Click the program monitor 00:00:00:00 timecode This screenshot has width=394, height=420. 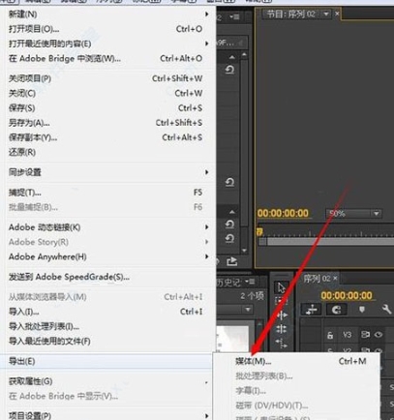283,213
